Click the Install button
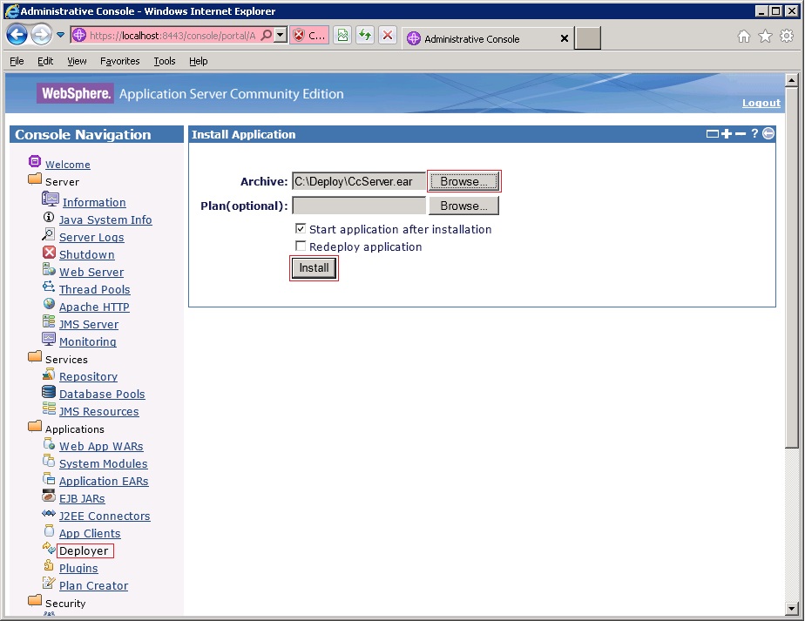 tap(314, 268)
